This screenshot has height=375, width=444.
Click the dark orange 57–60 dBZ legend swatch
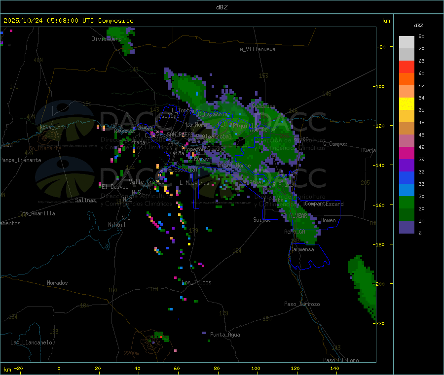point(407,79)
